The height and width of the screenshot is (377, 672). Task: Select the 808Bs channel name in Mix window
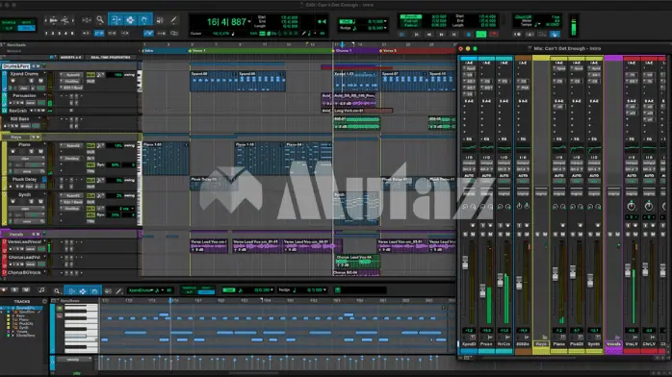523,344
